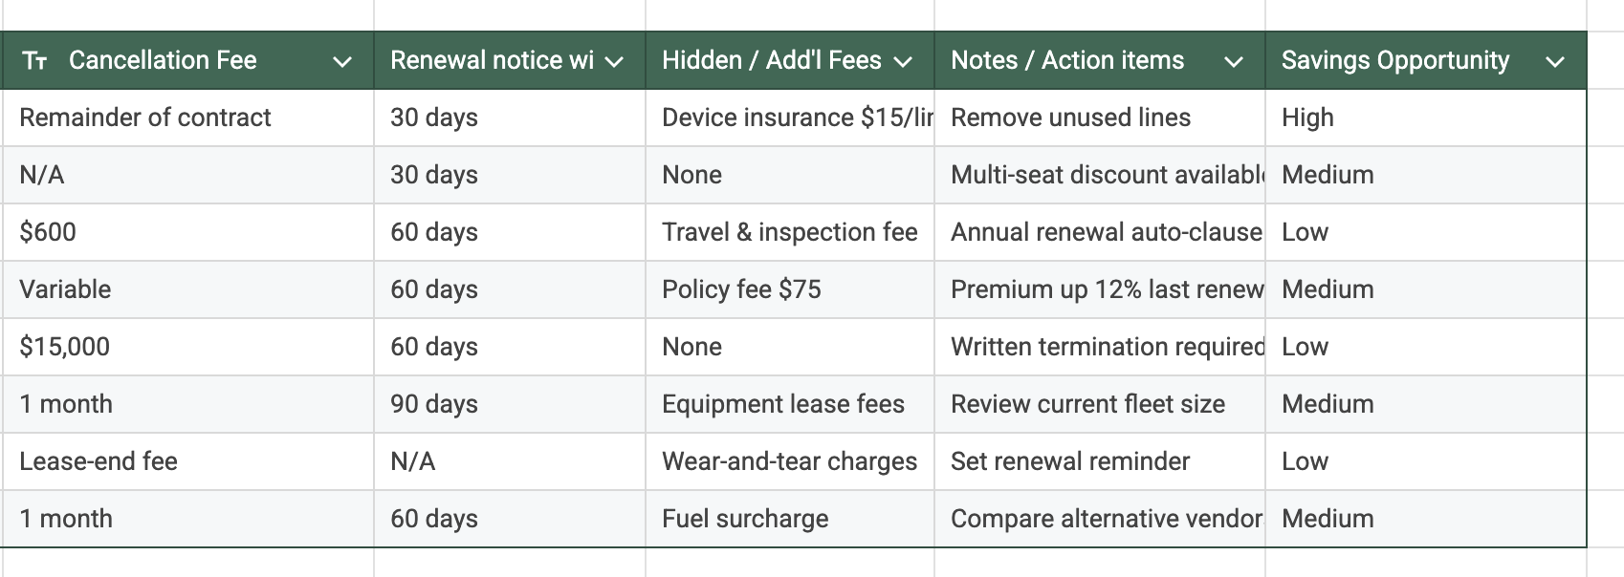The height and width of the screenshot is (577, 1624).
Task: Expand the Hidden / Add'l Fees column menu
Action: click(x=902, y=62)
